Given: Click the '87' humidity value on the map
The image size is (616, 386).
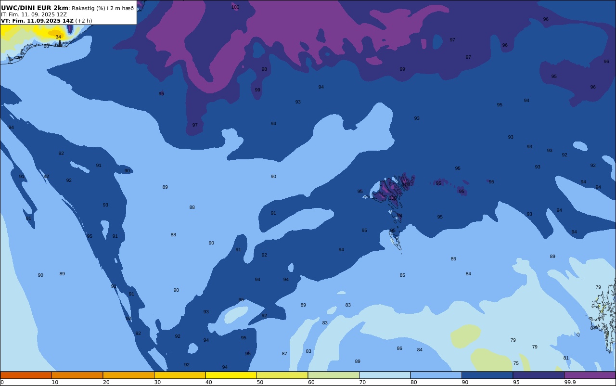Looking at the screenshot, I should click(x=284, y=354).
